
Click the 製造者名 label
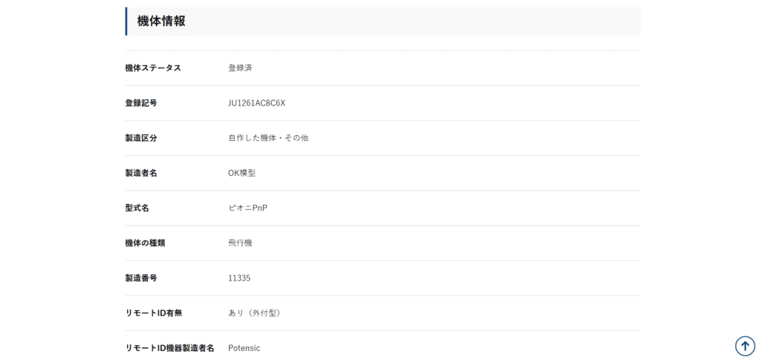click(x=140, y=173)
